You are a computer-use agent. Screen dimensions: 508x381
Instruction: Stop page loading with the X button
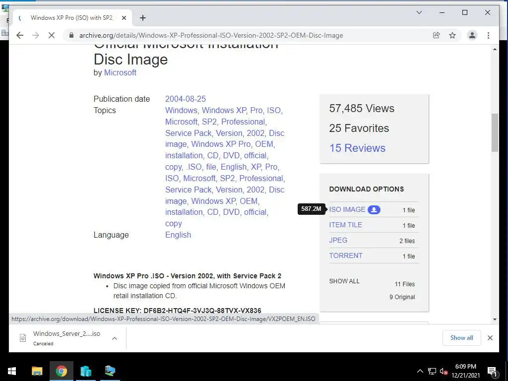[x=52, y=35]
